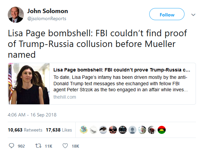
Task: Click the Lisa Page article thumbnail image
Action: 29,84
